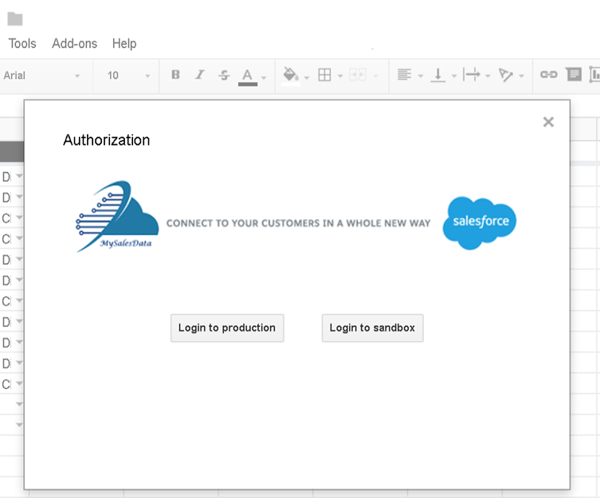Open the Add-ons menu
Screen dimensions: 600x498
[x=75, y=44]
